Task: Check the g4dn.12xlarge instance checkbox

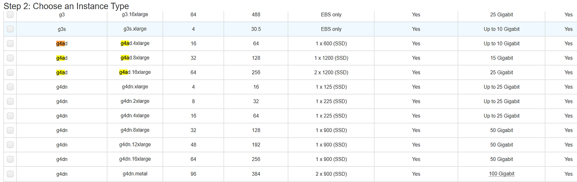Action: click(10, 145)
